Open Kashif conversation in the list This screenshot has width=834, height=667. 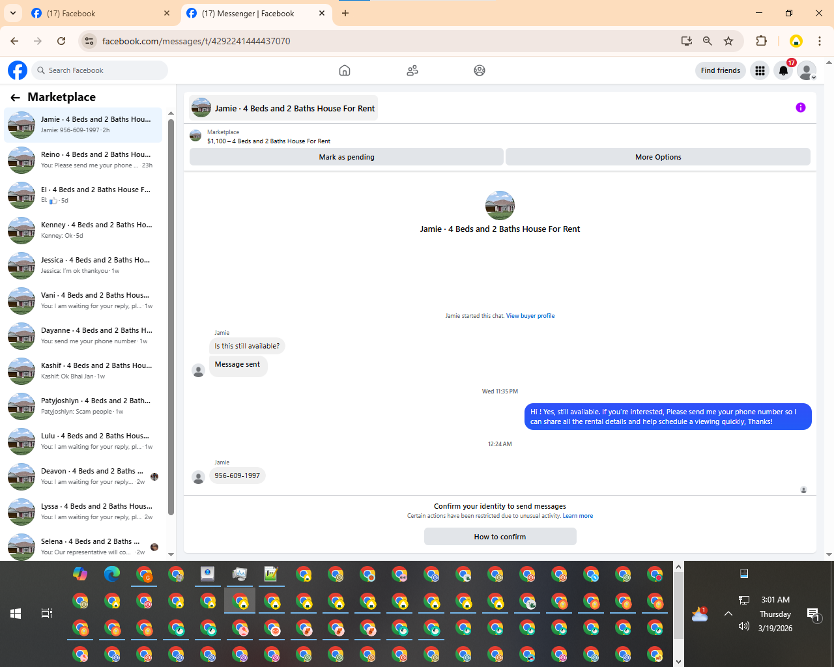point(83,371)
